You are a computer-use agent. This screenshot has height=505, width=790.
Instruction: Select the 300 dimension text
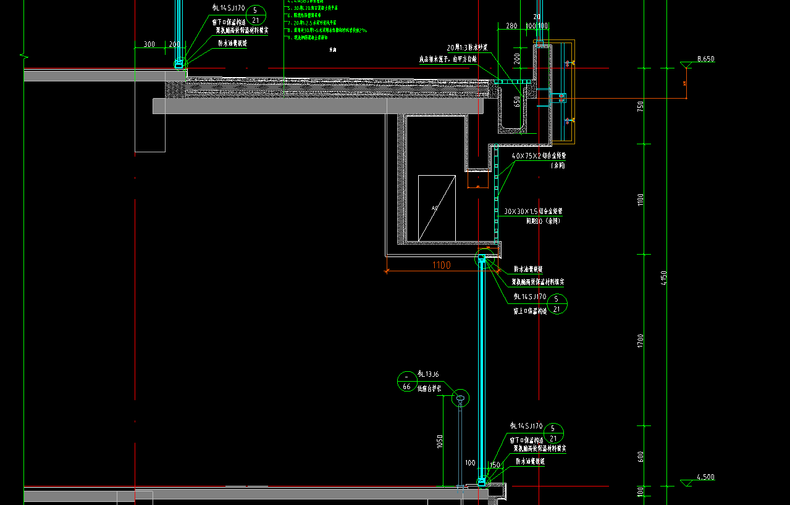click(149, 44)
